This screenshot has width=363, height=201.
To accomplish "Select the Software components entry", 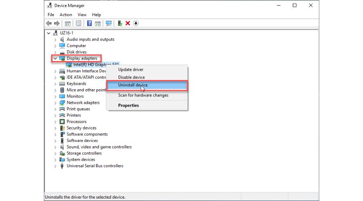I will pos(87,134).
